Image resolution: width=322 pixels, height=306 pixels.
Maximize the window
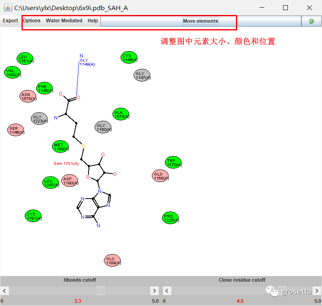click(x=285, y=8)
